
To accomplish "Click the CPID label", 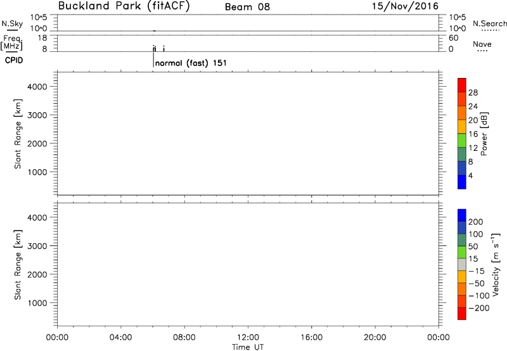I will pyautogui.click(x=14, y=60).
